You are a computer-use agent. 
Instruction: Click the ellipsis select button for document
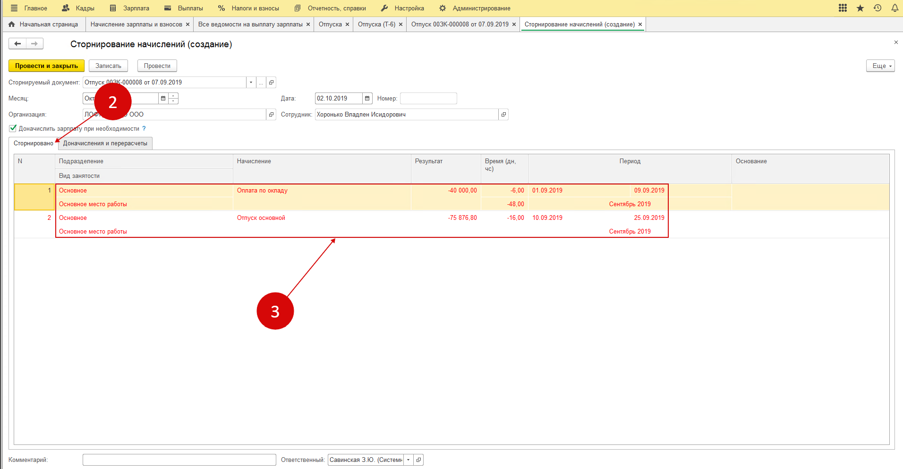261,82
